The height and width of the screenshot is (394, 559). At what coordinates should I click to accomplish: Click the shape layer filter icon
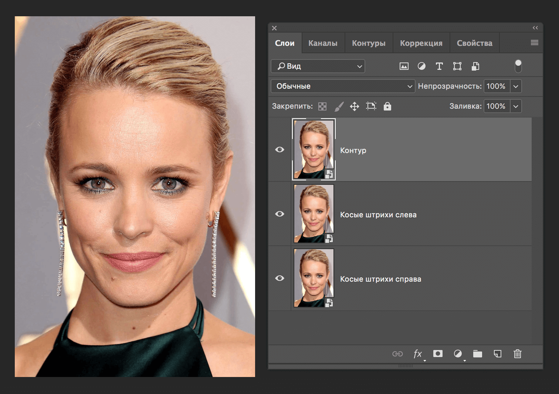[457, 66]
